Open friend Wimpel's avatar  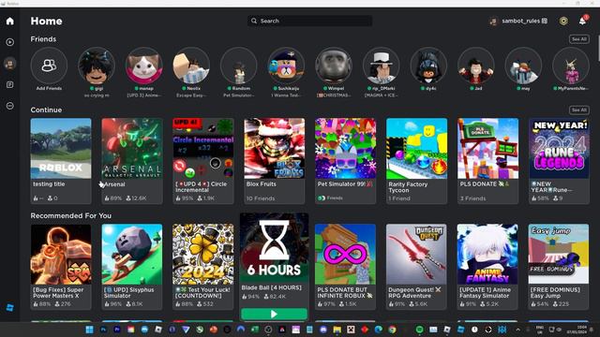coord(334,66)
